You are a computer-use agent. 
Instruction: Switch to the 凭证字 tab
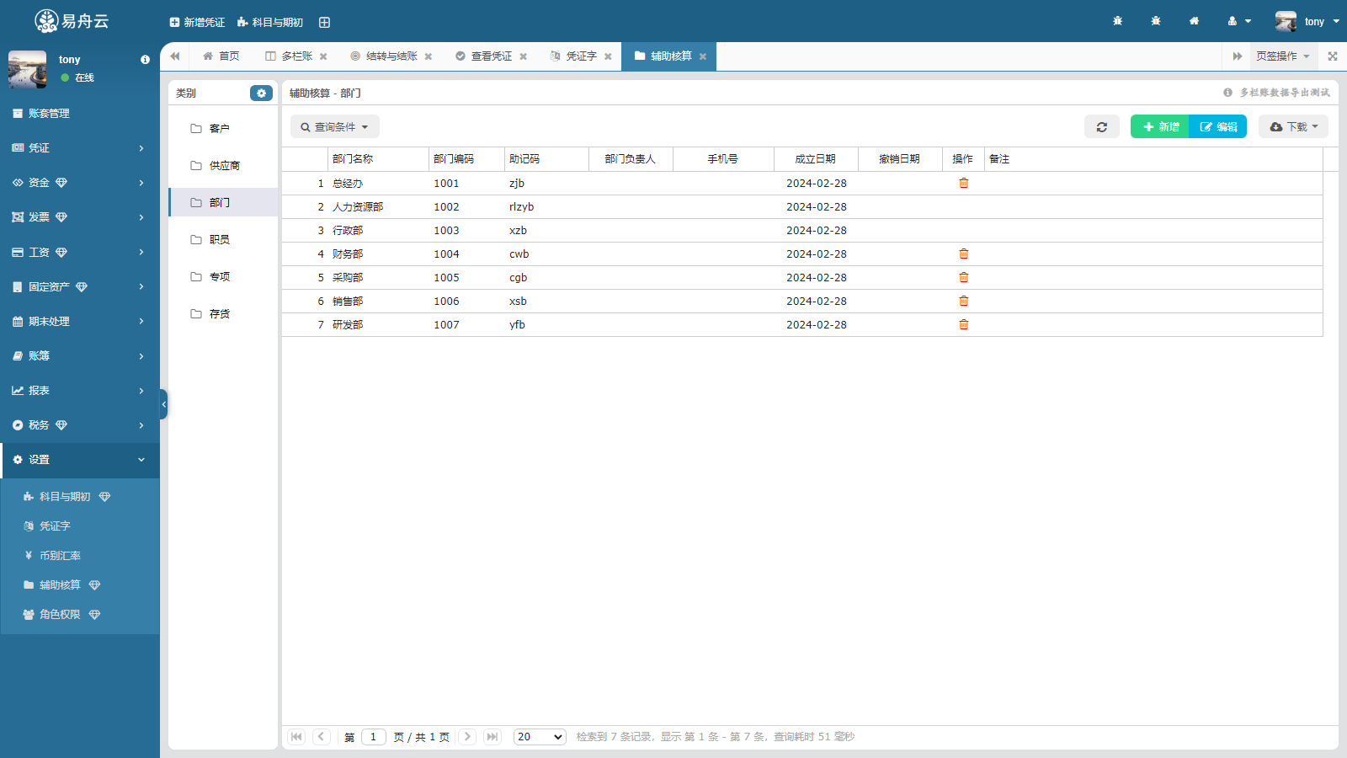[x=574, y=56]
